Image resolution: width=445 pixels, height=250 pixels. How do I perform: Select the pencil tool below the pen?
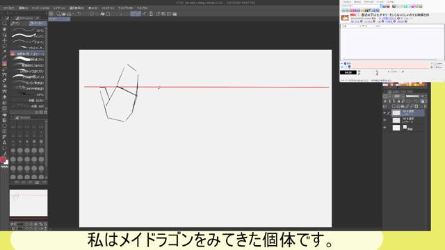(x=4, y=69)
